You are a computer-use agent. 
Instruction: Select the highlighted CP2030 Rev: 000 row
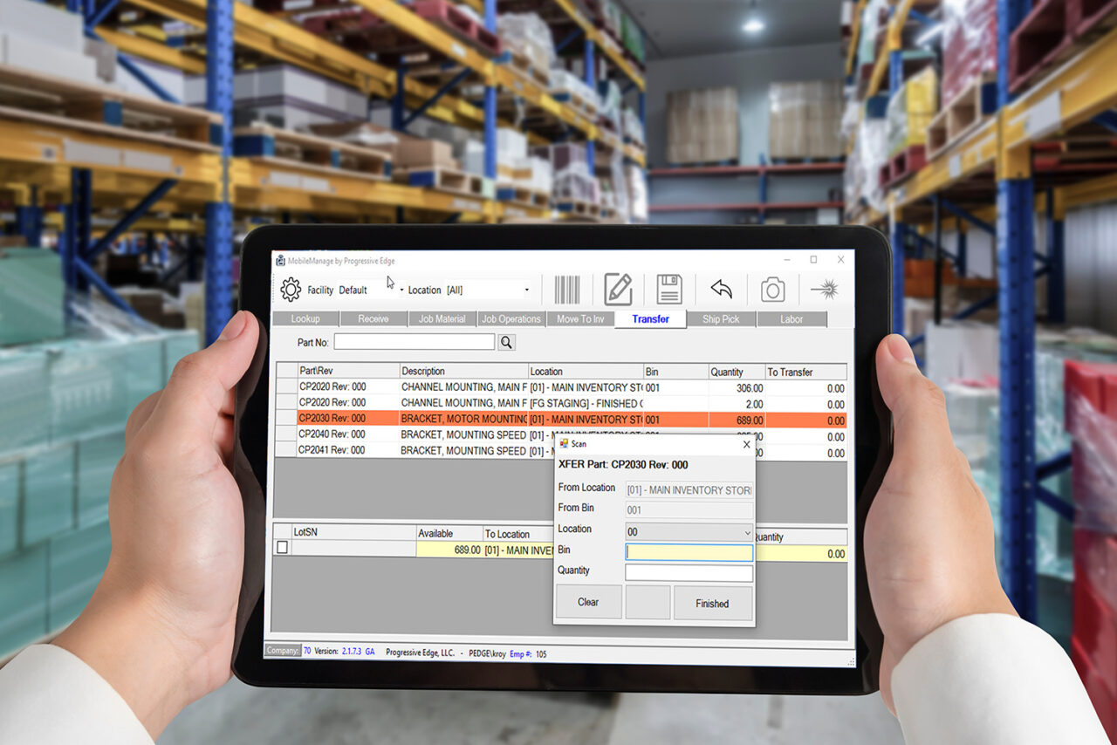click(x=561, y=420)
